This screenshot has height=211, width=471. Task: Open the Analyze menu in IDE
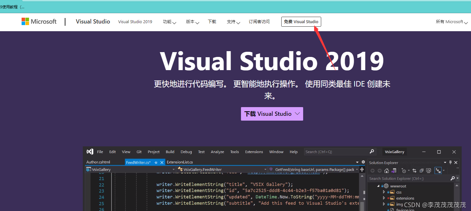pyautogui.click(x=217, y=152)
